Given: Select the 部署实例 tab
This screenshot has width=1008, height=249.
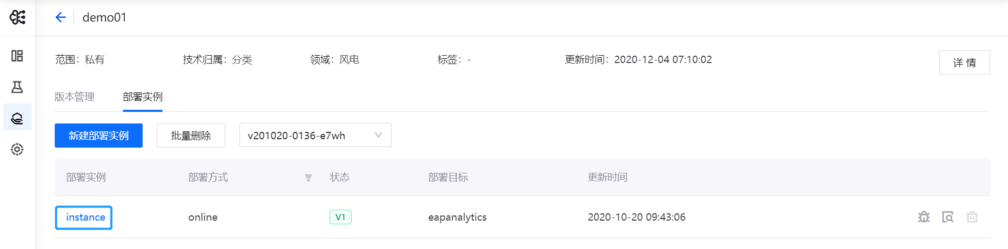Looking at the screenshot, I should pos(143,97).
